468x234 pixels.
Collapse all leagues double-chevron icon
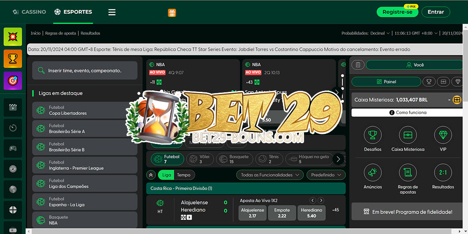150,175
